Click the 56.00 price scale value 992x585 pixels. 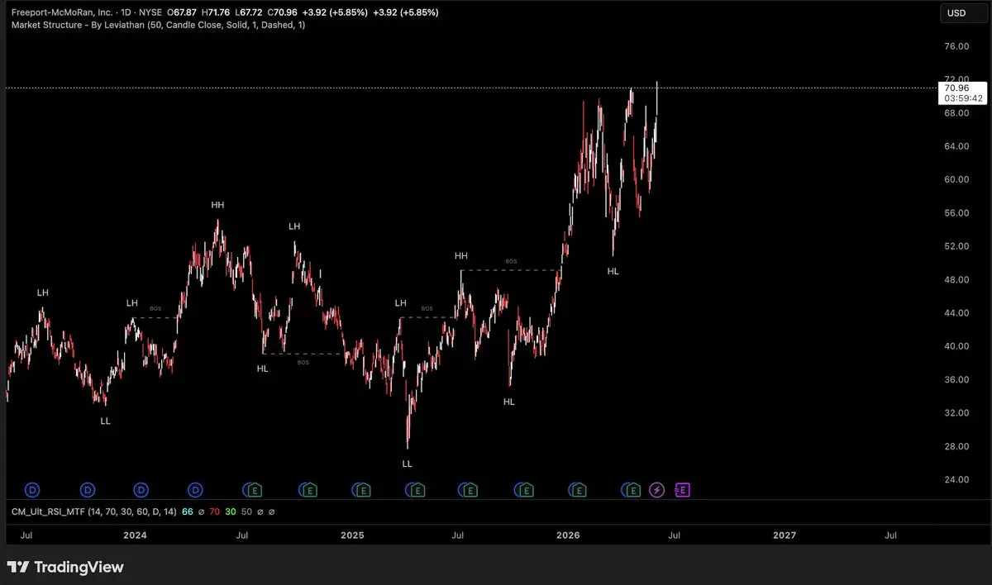pyautogui.click(x=956, y=213)
